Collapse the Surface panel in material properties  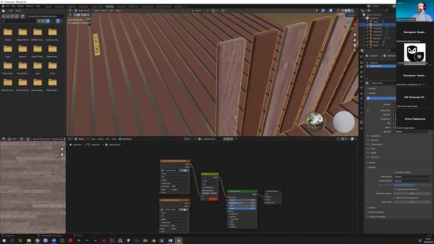[x=372, y=94]
